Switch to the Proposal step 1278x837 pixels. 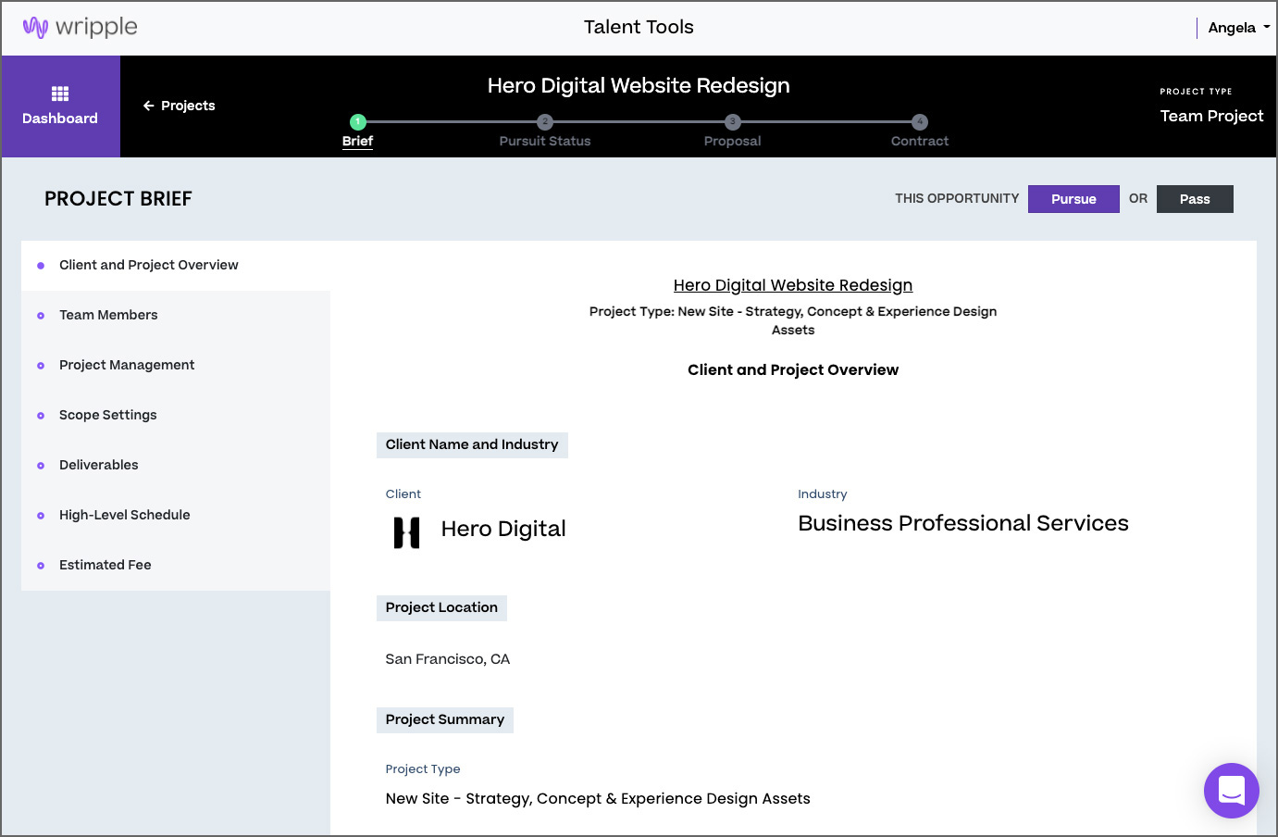coord(733,141)
